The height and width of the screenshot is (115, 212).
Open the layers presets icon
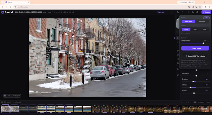point(178,75)
